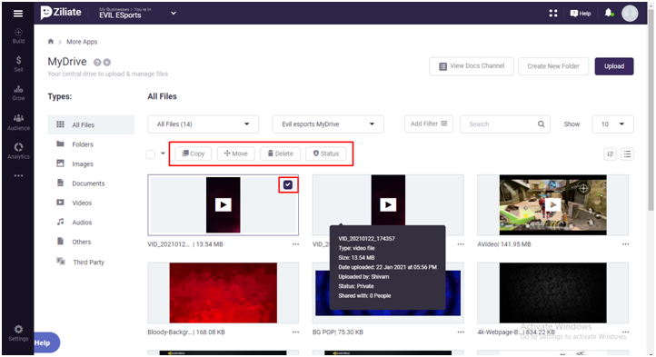Click the Delete button

(281, 154)
